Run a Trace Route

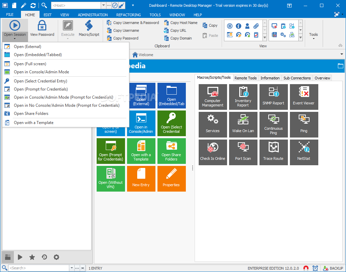(x=273, y=152)
